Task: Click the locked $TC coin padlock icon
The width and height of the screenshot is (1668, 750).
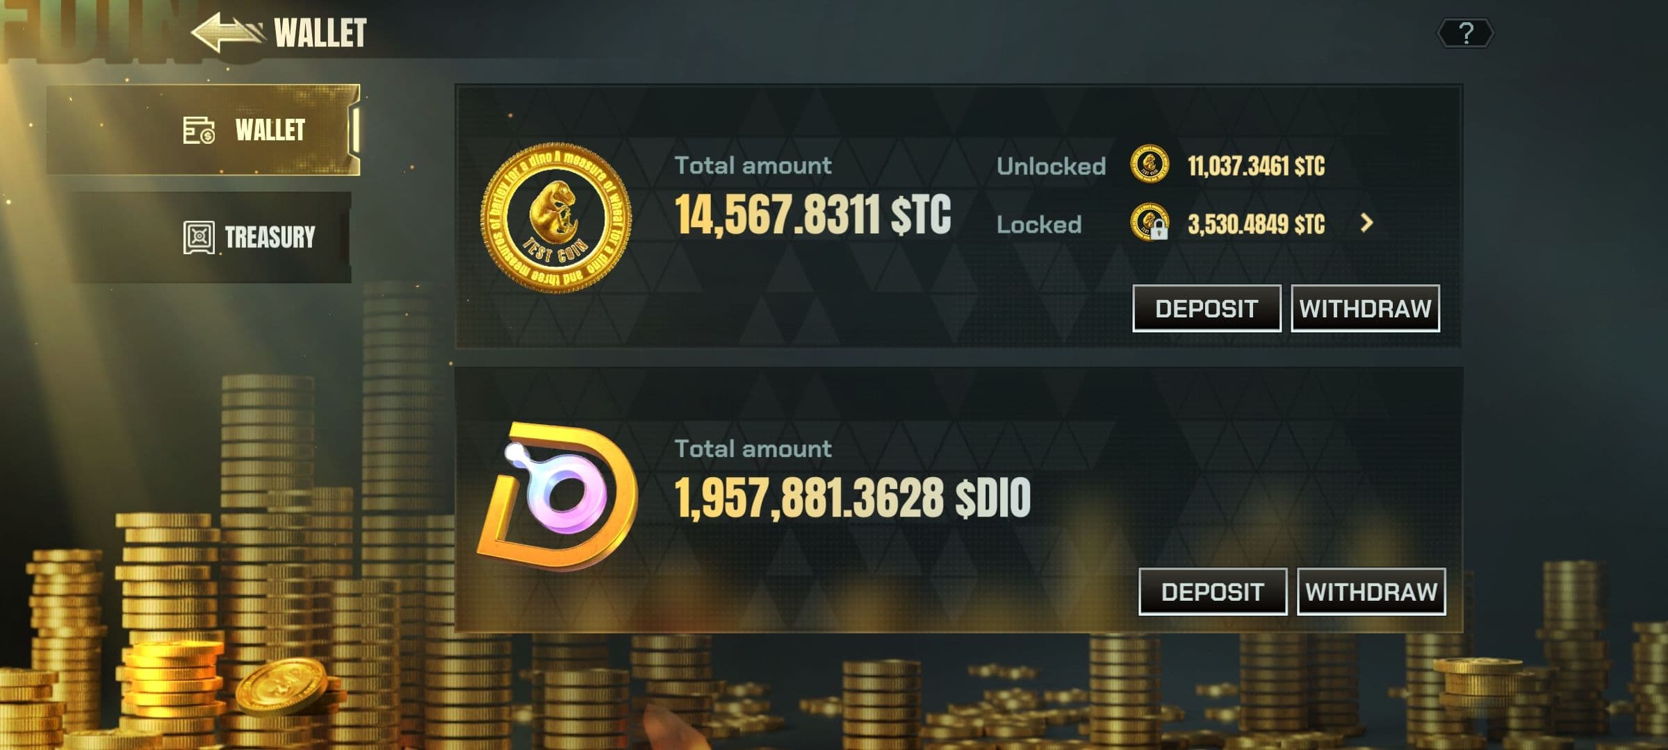Action: (1150, 223)
